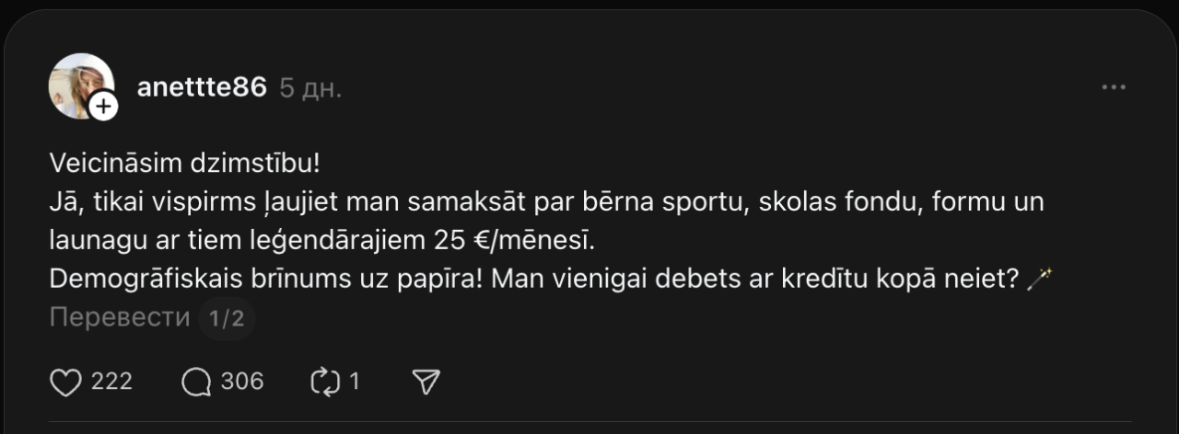
Task: Click the repost count of 1
Action: [354, 382]
